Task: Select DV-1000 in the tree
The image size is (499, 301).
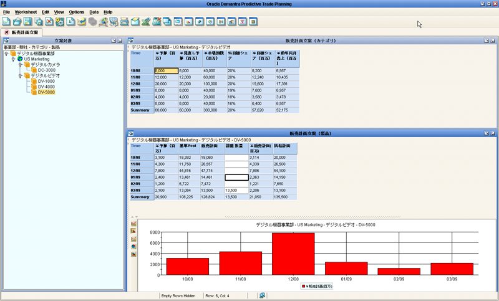Action: pyautogui.click(x=46, y=82)
